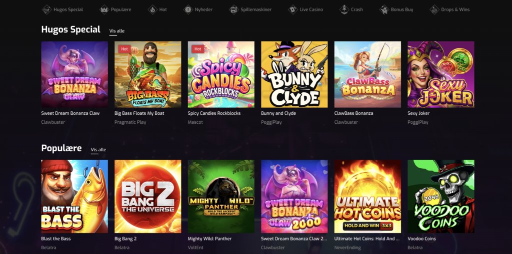This screenshot has width=512, height=254.
Task: Click the Hot badge on Spicy Candies
Action: point(198,49)
